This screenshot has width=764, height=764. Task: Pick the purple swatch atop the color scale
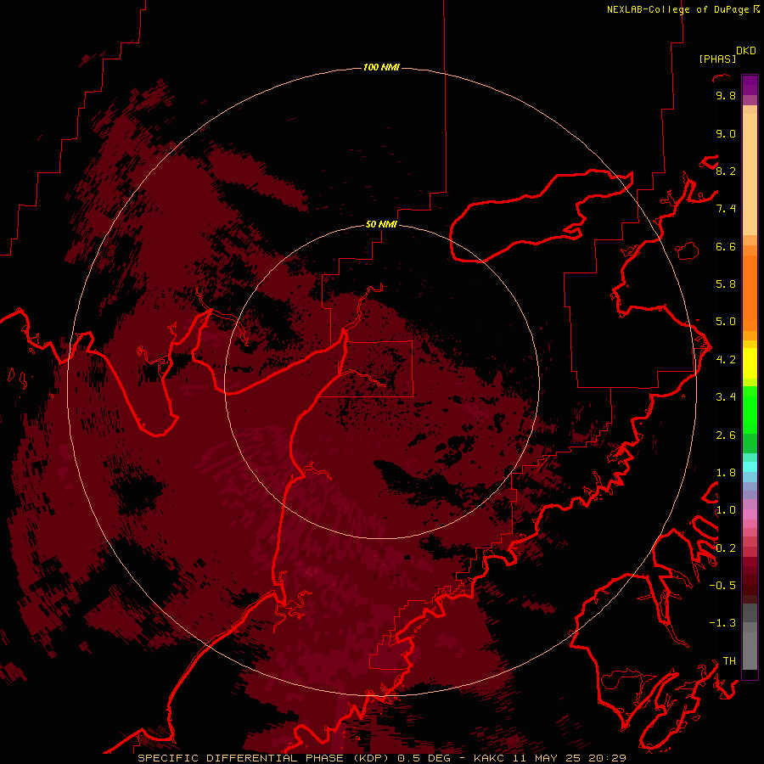pos(750,85)
